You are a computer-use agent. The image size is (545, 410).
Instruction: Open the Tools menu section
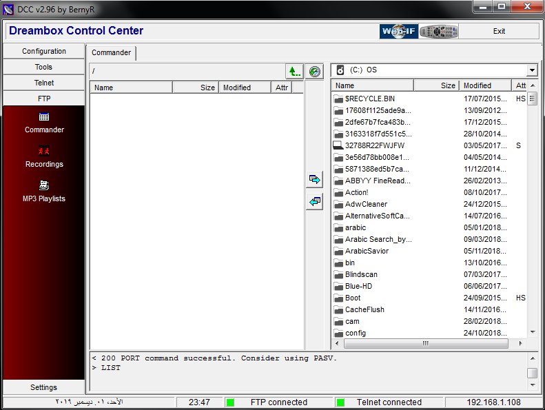pos(44,67)
